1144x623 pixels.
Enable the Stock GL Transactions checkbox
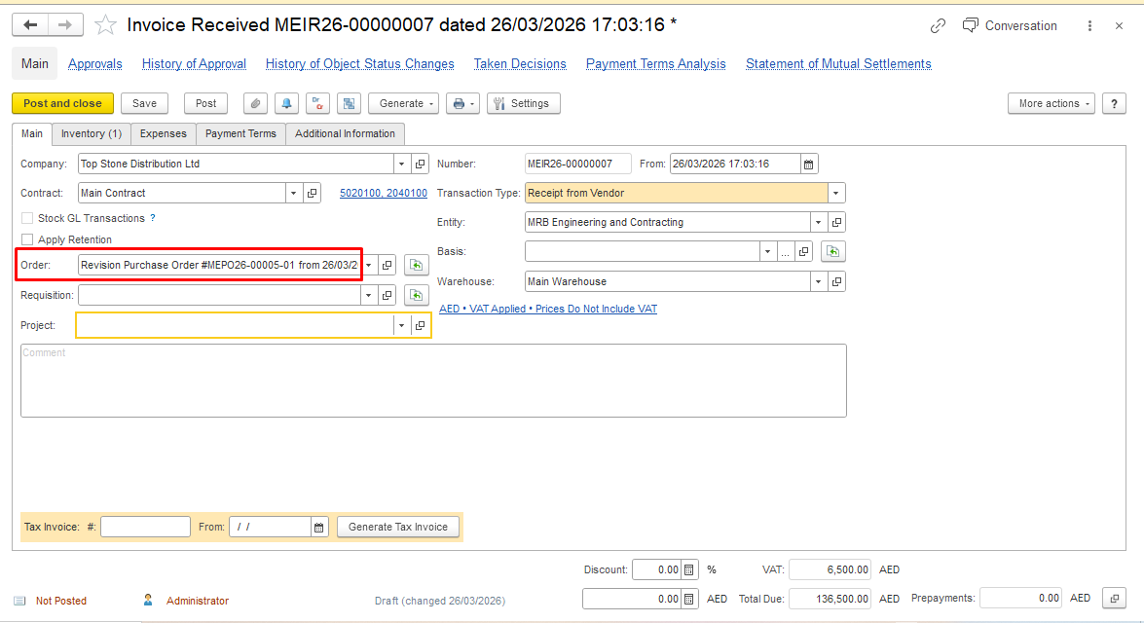(x=28, y=219)
